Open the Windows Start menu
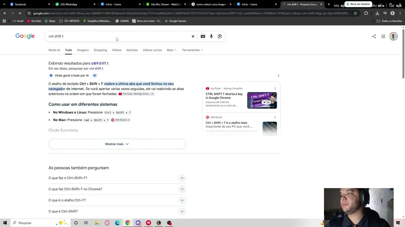405x227 pixels. (x=5, y=223)
